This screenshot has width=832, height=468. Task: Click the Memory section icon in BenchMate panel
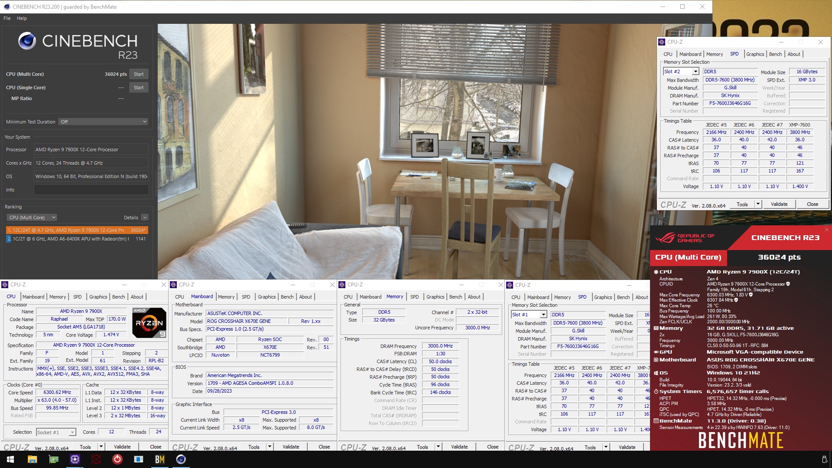(x=656, y=328)
